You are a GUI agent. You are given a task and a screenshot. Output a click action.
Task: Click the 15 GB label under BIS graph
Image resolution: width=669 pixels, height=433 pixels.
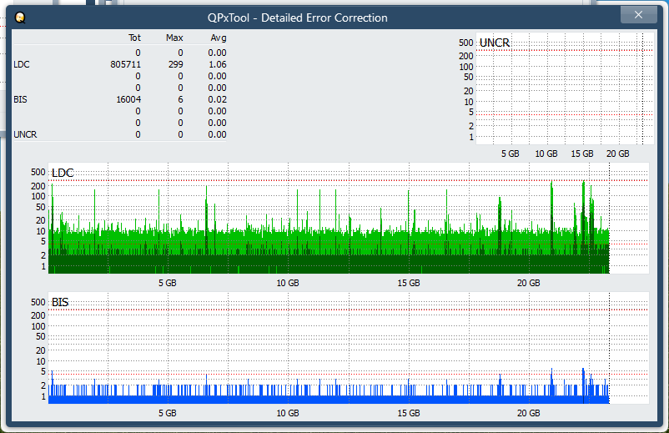tap(409, 413)
